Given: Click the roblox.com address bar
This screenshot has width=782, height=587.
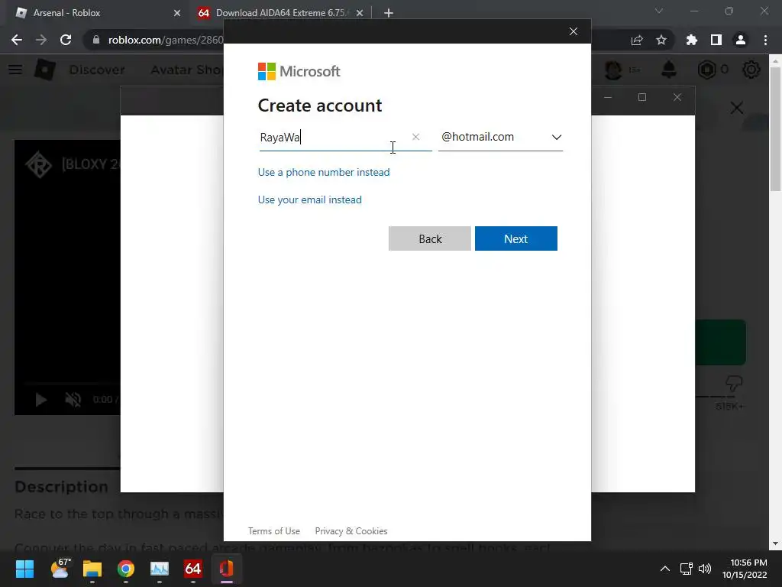Looking at the screenshot, I should (166, 40).
